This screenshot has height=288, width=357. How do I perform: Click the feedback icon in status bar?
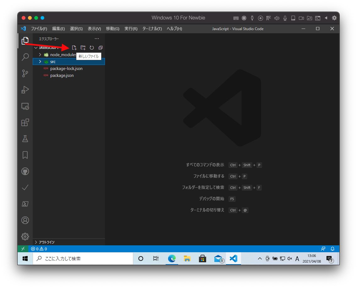click(x=323, y=249)
